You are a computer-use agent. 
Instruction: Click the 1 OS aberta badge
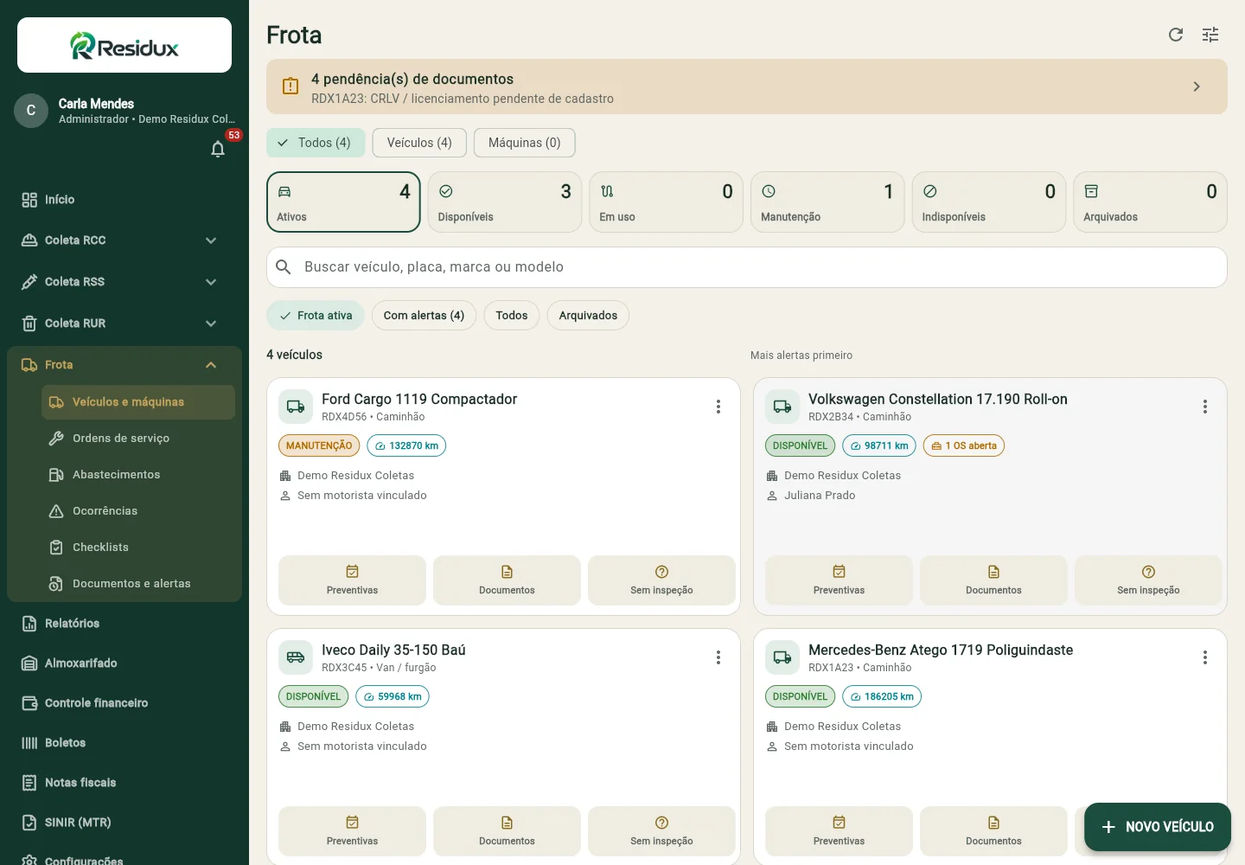pos(964,445)
